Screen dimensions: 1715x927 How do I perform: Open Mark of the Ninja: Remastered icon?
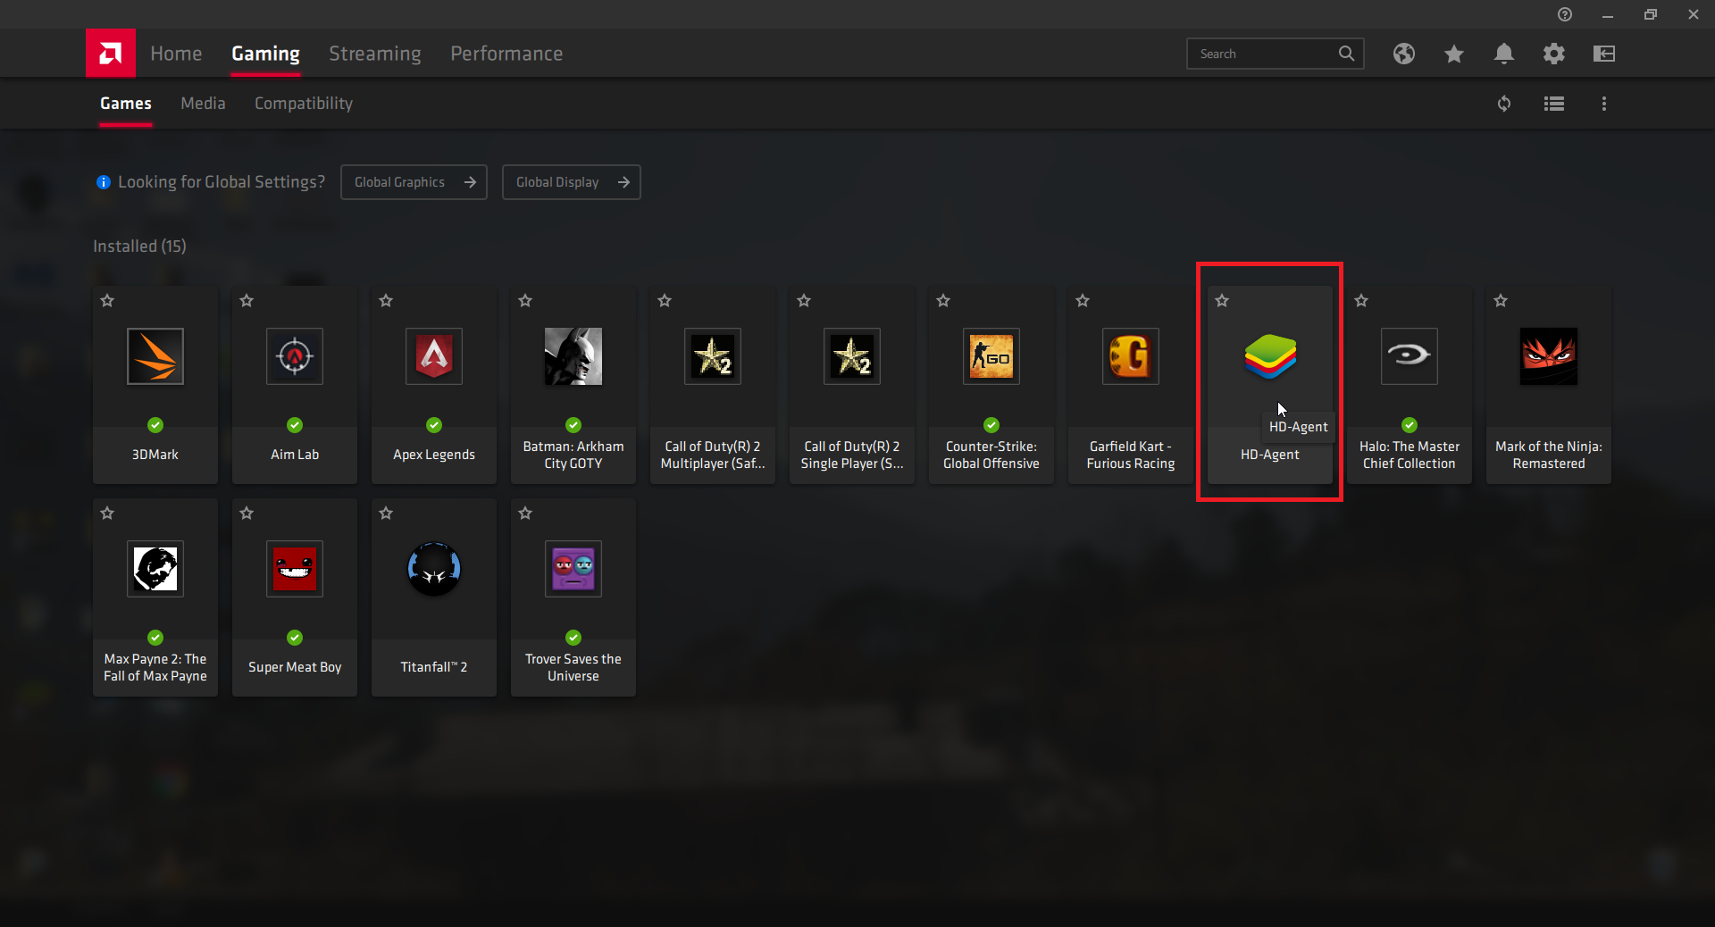pyautogui.click(x=1549, y=356)
